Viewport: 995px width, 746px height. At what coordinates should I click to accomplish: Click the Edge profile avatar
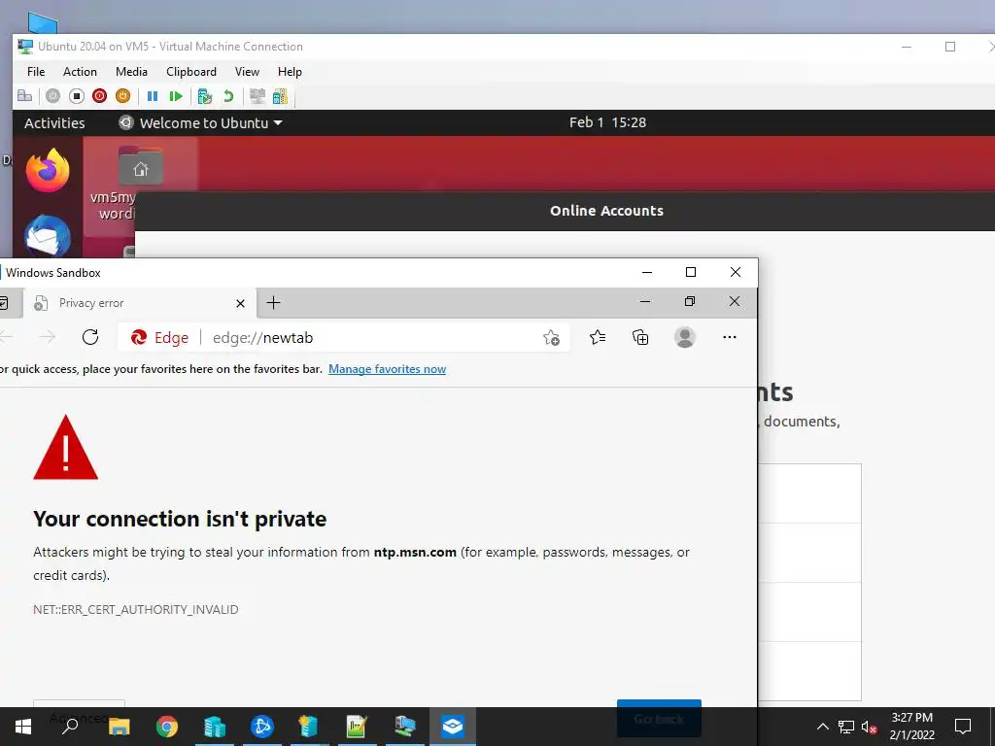(x=685, y=337)
